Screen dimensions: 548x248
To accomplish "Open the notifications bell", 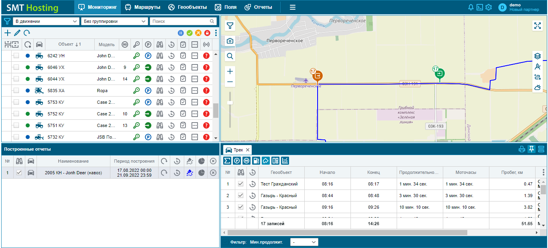I will [471, 7].
